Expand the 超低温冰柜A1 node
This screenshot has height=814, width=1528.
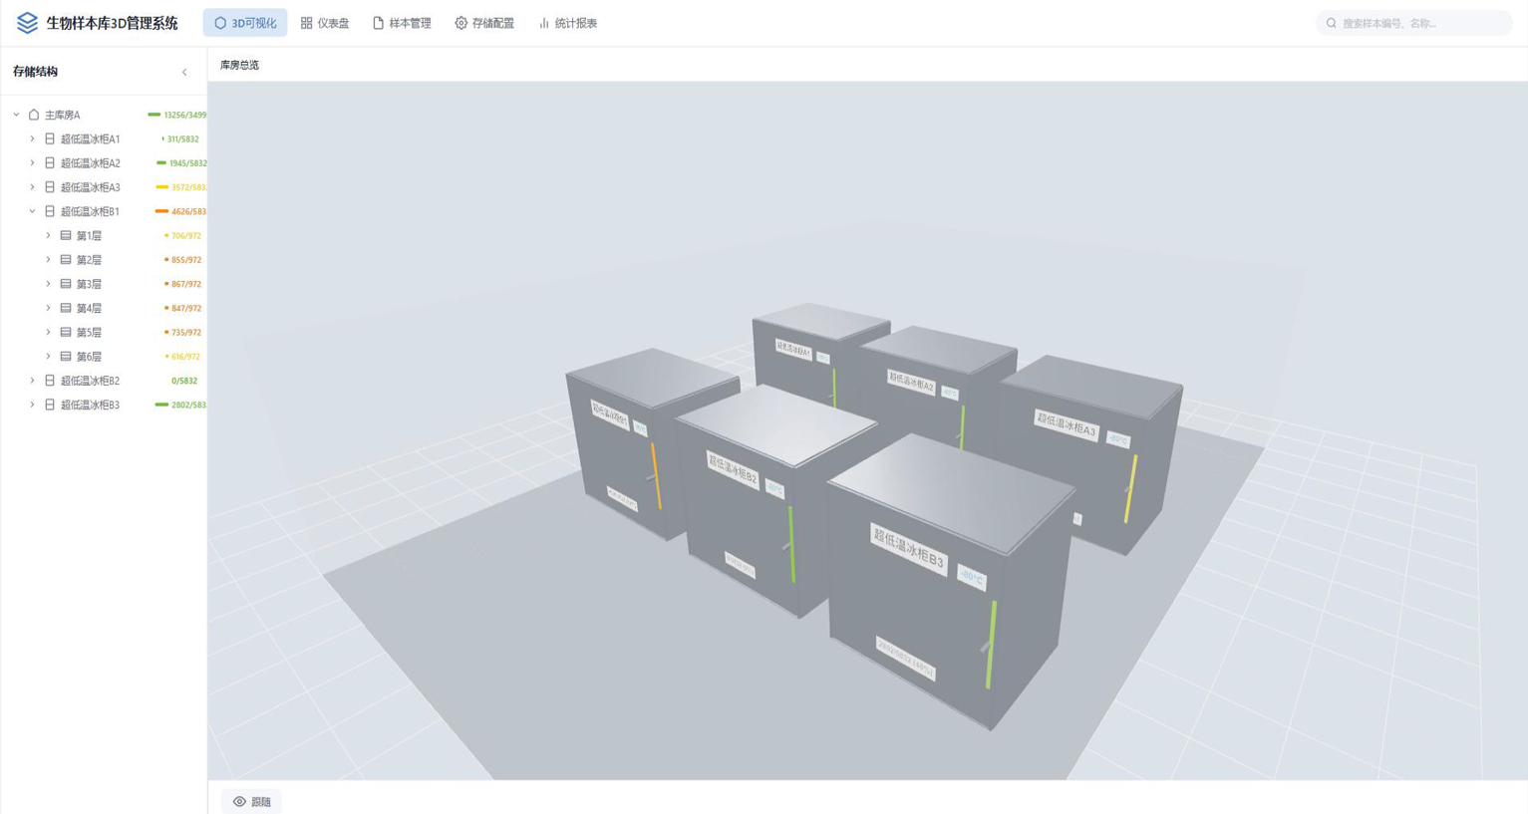coord(32,138)
